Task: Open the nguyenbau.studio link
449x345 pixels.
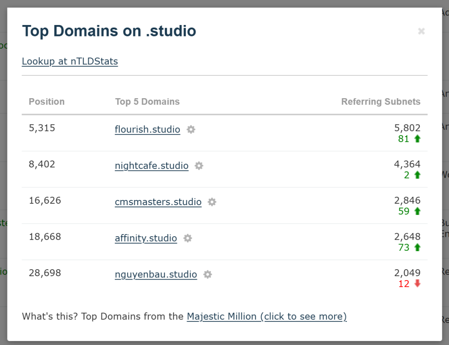Action: 156,274
